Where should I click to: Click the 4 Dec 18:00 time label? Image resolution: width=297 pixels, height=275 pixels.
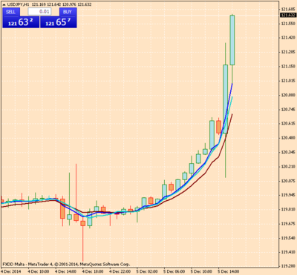[93, 271]
